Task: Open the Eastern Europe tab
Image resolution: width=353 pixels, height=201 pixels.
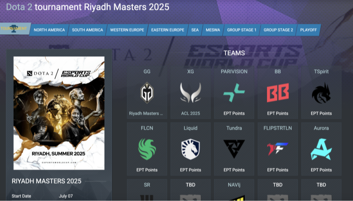Action: coord(168,30)
